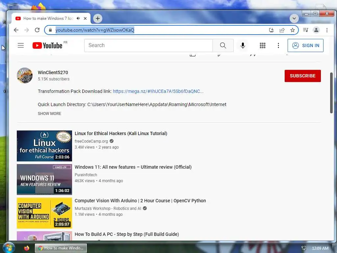Viewport: 337px width, 253px height.
Task: Click the SIGN IN button
Action: tap(305, 45)
